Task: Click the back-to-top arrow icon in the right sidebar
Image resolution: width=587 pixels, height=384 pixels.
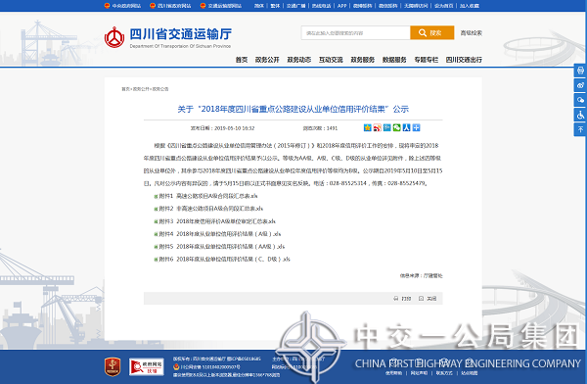Action: tap(580, 129)
